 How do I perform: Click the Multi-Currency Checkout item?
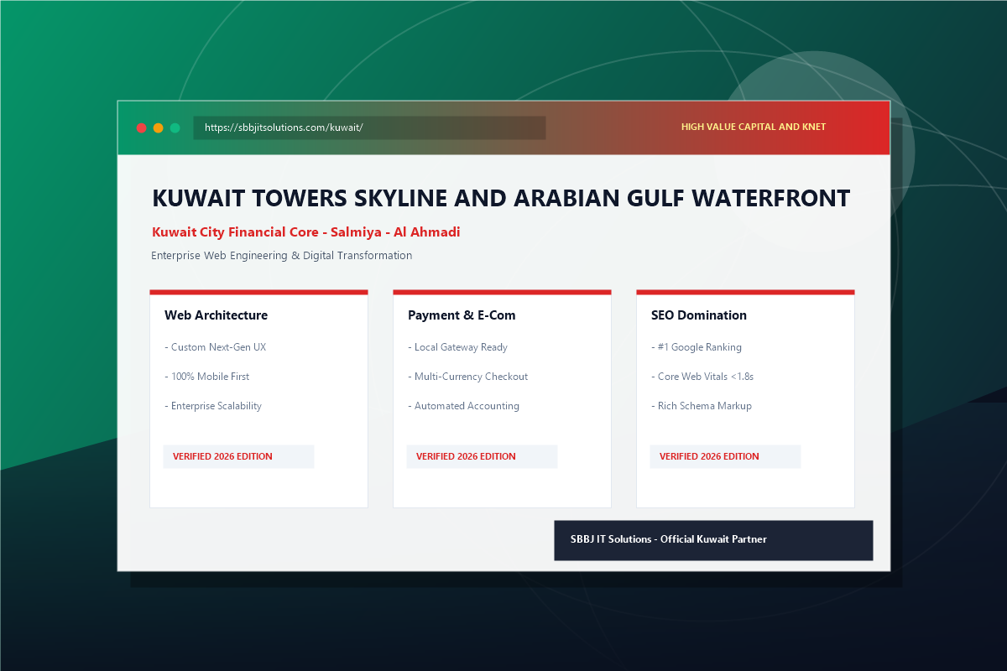[x=467, y=377]
